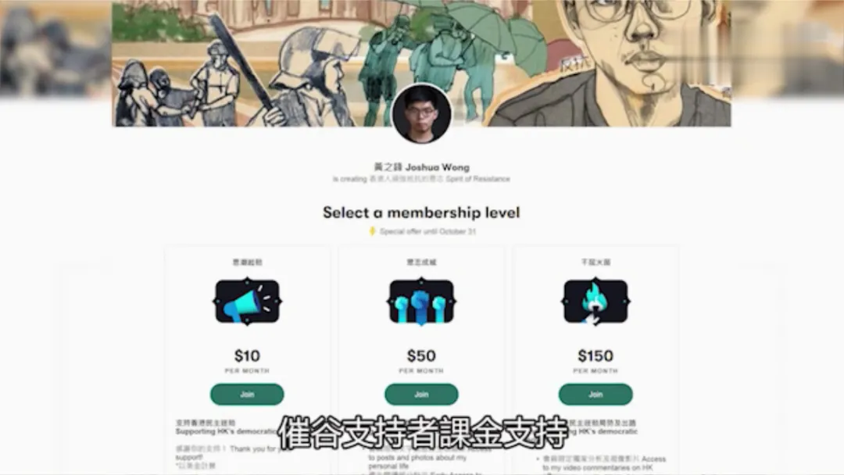This screenshot has height=475, width=844.
Task: Click the $150 price label
Action: pyautogui.click(x=595, y=355)
